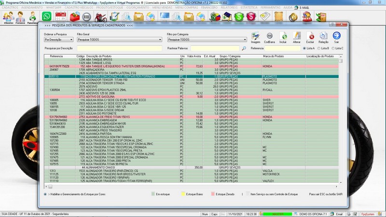
Task: Open the RELATÓRIOS menu
Action: (230, 8)
